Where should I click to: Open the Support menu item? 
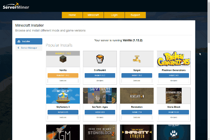[x=135, y=15]
